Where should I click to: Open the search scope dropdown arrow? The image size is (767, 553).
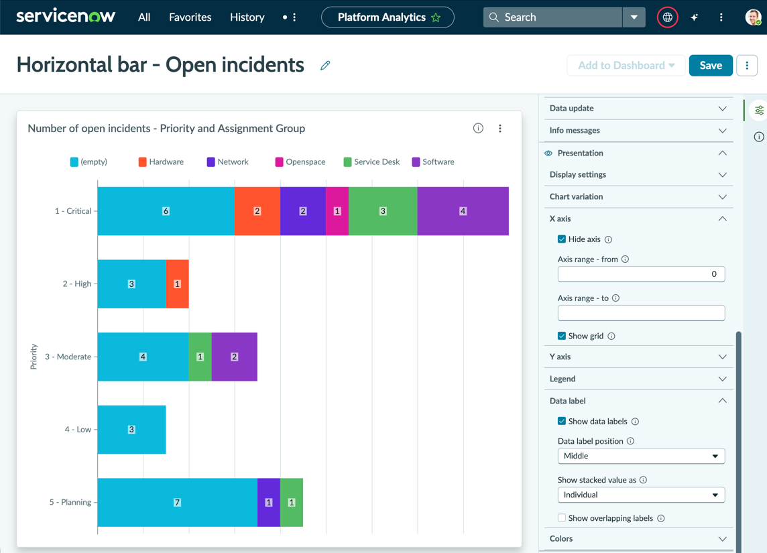[x=634, y=17]
